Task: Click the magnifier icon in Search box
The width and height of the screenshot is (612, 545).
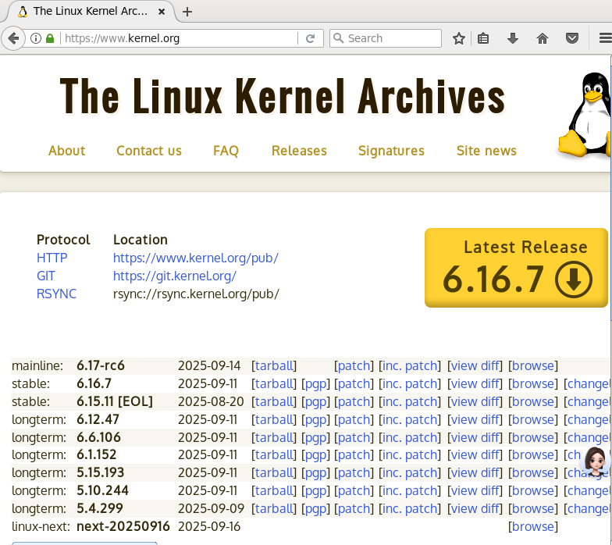Action: 339,38
